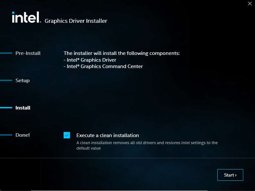Image resolution: width=255 pixels, height=191 pixels.
Task: Click the 'installer will install' heading text
Action: tap(121, 53)
